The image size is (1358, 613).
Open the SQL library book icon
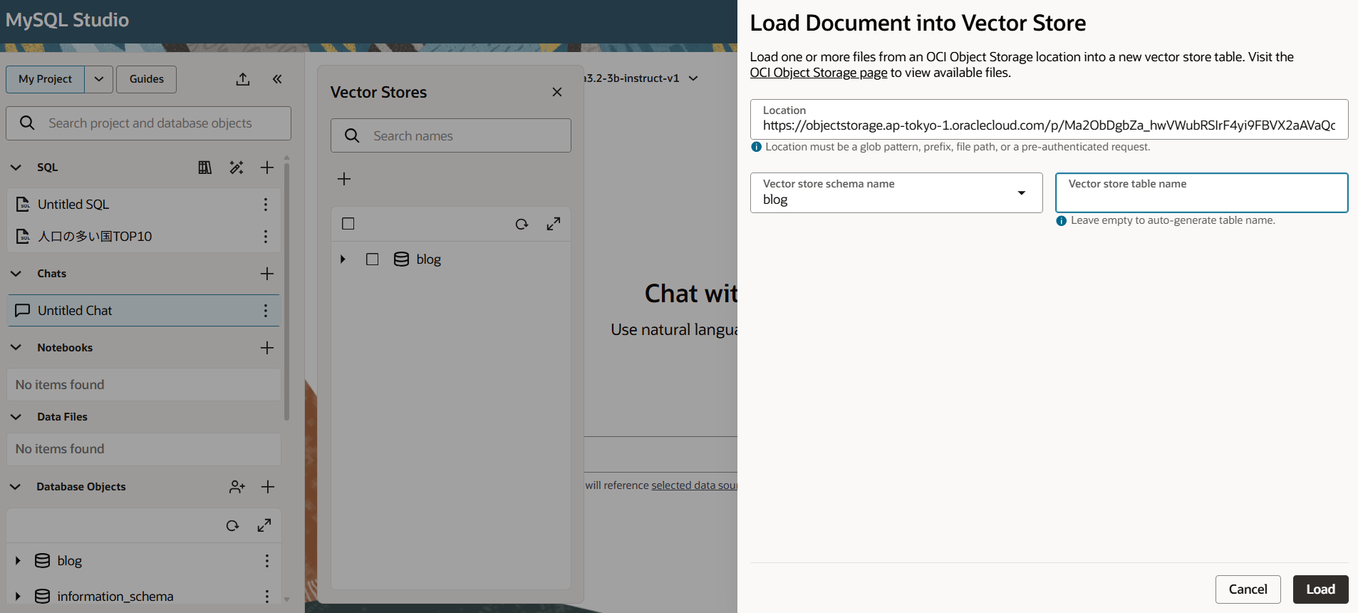tap(205, 168)
